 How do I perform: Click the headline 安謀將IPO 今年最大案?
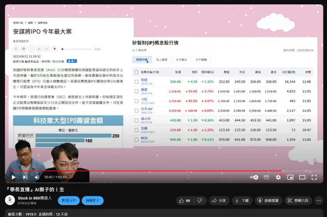(x=42, y=32)
